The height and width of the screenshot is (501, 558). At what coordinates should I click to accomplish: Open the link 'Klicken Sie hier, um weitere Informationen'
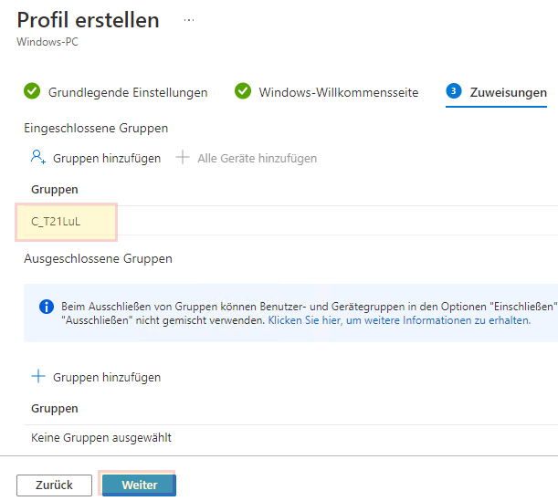tap(399, 320)
